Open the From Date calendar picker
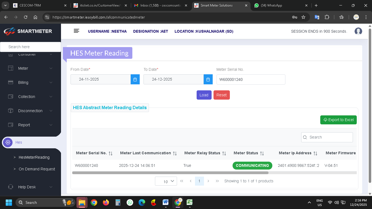Viewport: 372px width, 209px height. coord(135,79)
